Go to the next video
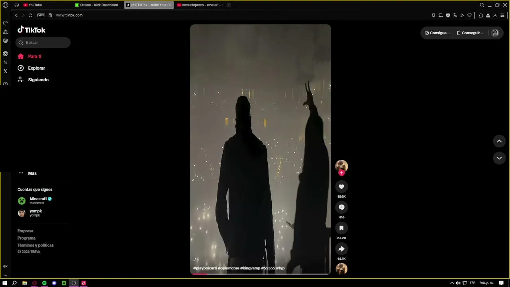This screenshot has height=287, width=510. pyautogui.click(x=499, y=158)
